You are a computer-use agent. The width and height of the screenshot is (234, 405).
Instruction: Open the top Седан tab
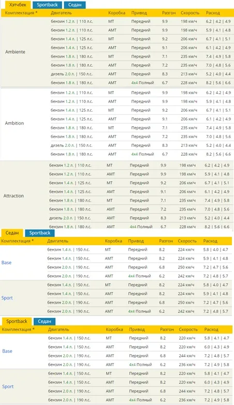75,5
